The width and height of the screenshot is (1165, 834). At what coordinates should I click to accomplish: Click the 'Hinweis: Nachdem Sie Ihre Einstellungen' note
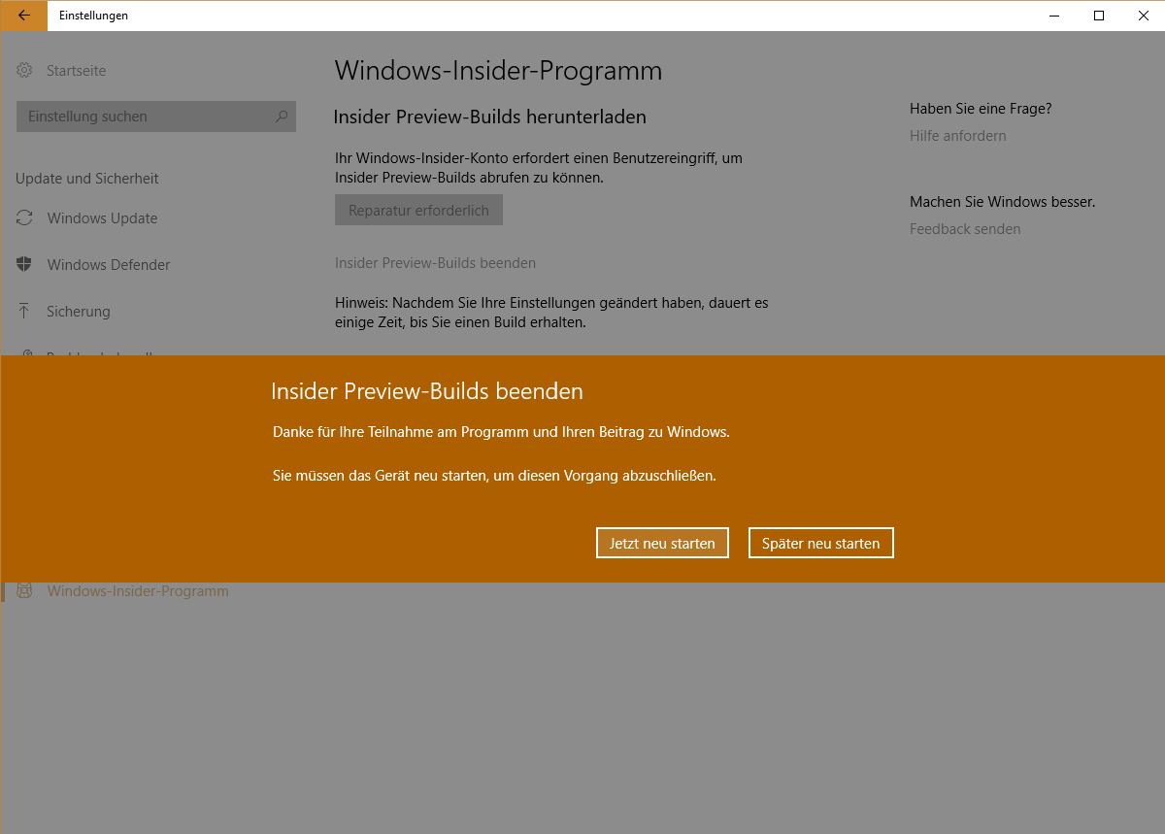click(x=551, y=313)
